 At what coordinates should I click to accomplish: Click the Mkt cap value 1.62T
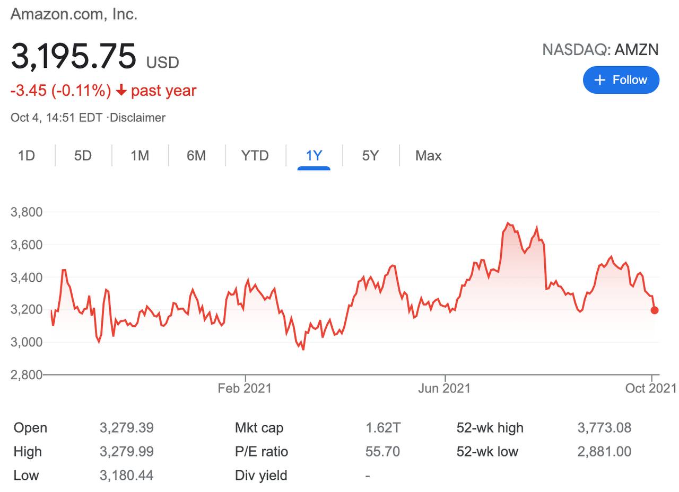pyautogui.click(x=383, y=427)
